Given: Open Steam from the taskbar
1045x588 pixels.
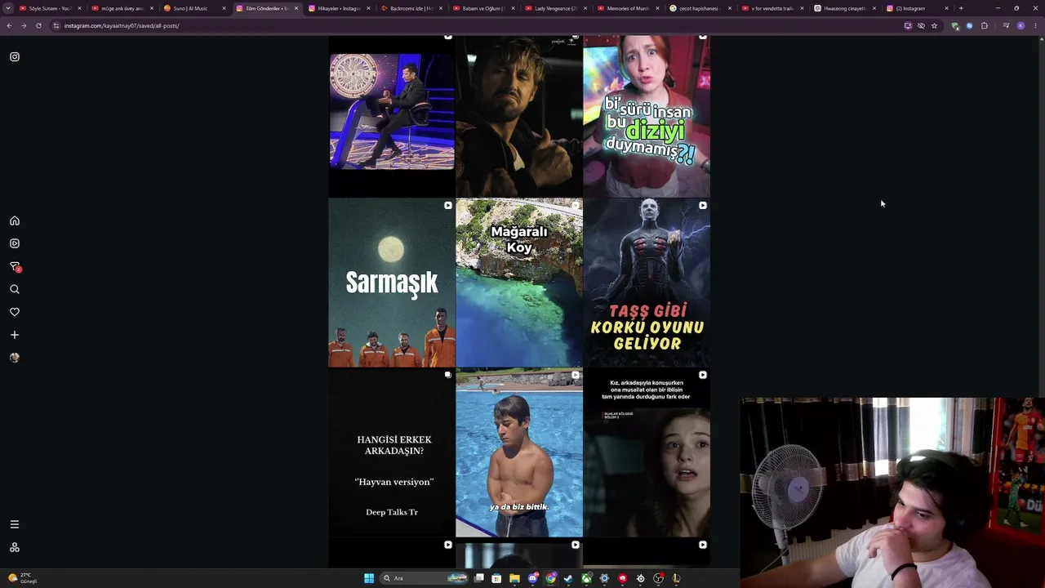Looking at the screenshot, I should 568,578.
